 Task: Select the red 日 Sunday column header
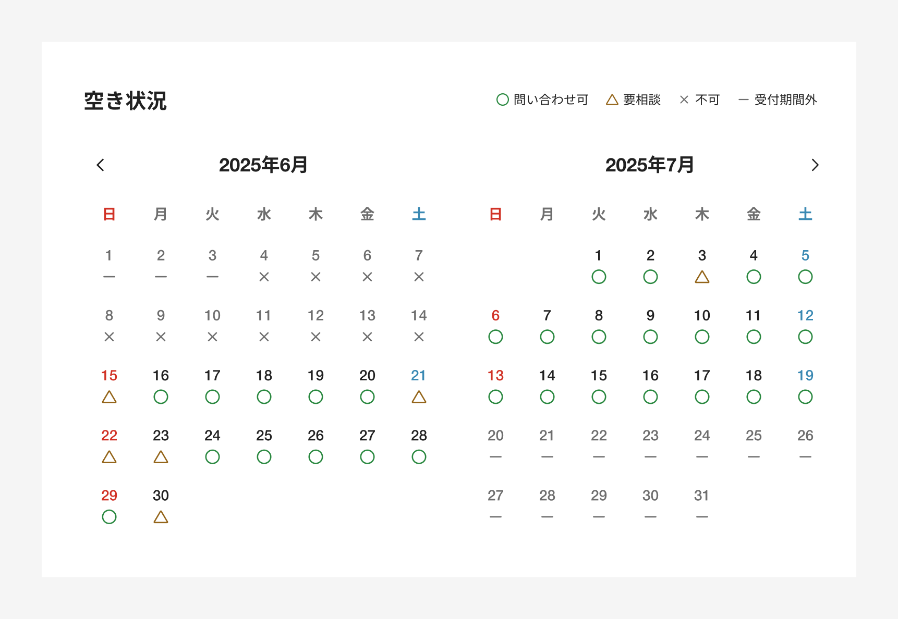[x=109, y=214]
